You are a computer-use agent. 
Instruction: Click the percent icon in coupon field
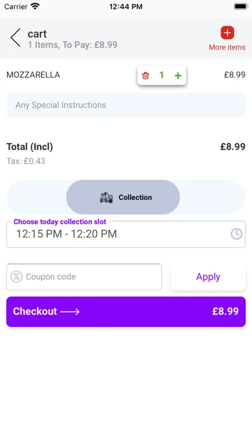17,277
